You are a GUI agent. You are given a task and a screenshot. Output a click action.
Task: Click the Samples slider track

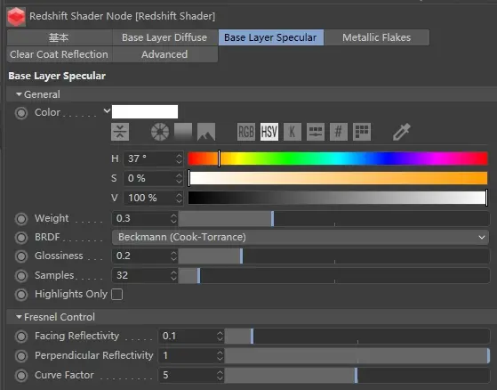coord(333,275)
